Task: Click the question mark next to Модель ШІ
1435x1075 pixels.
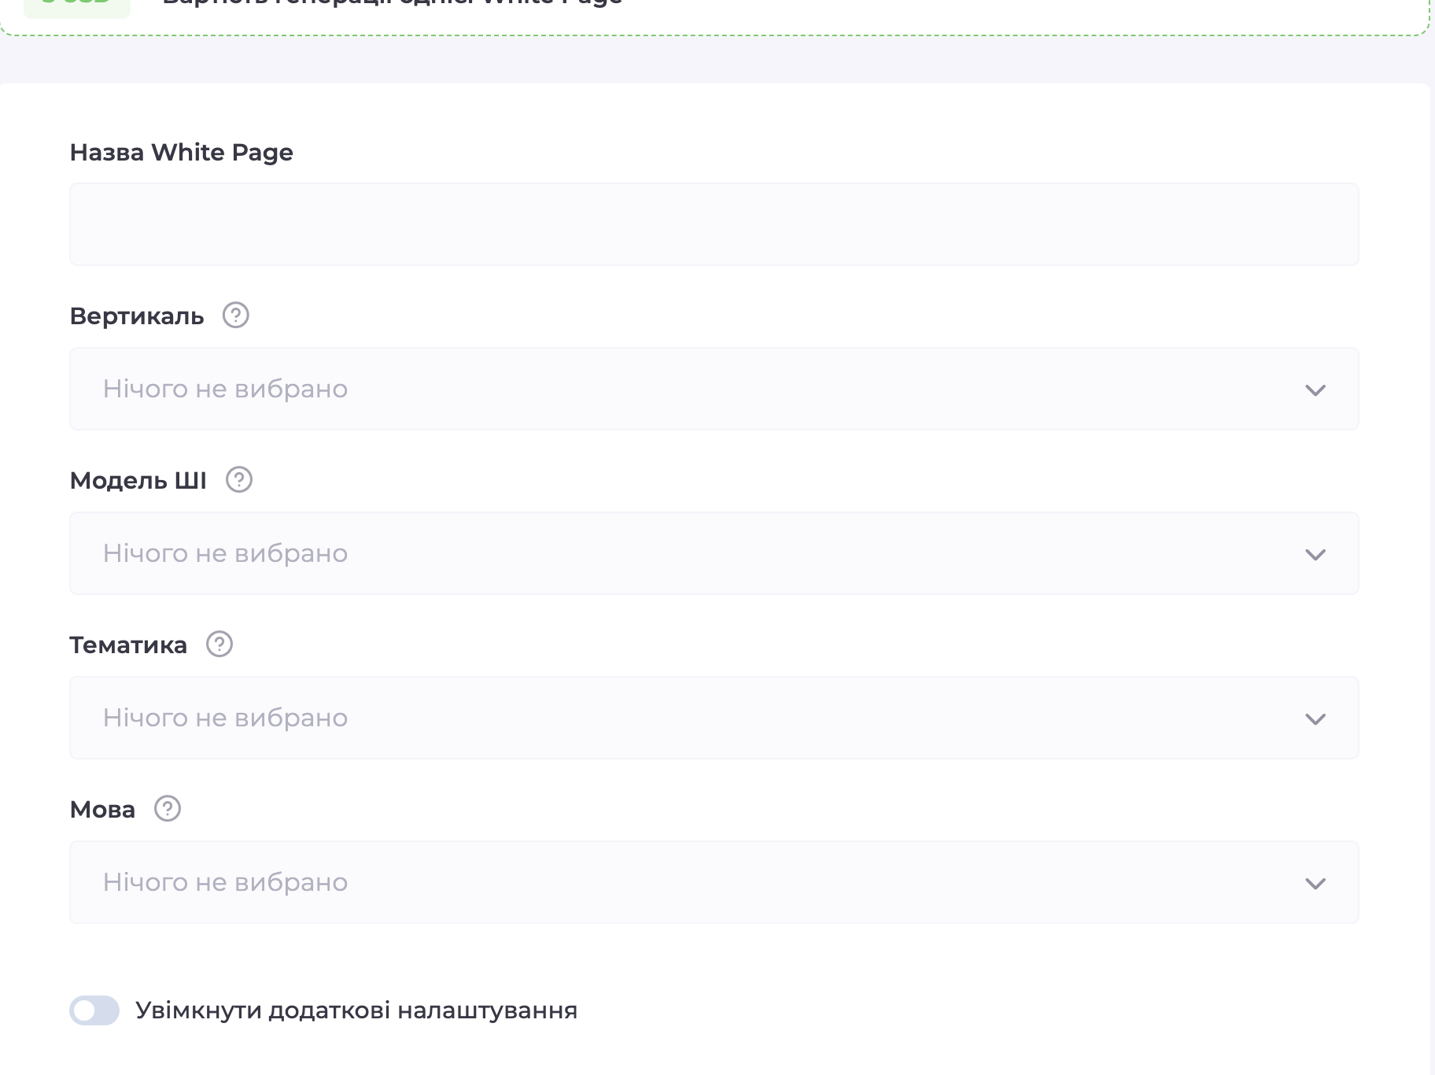Action: [238, 480]
